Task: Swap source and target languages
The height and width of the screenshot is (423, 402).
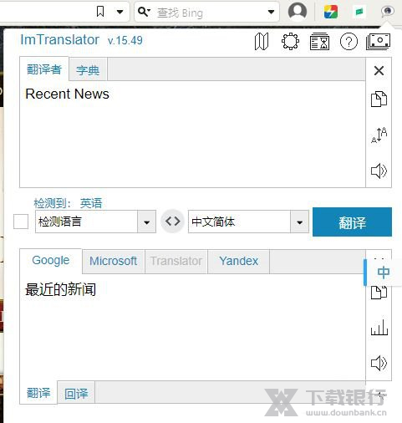Action: 172,222
